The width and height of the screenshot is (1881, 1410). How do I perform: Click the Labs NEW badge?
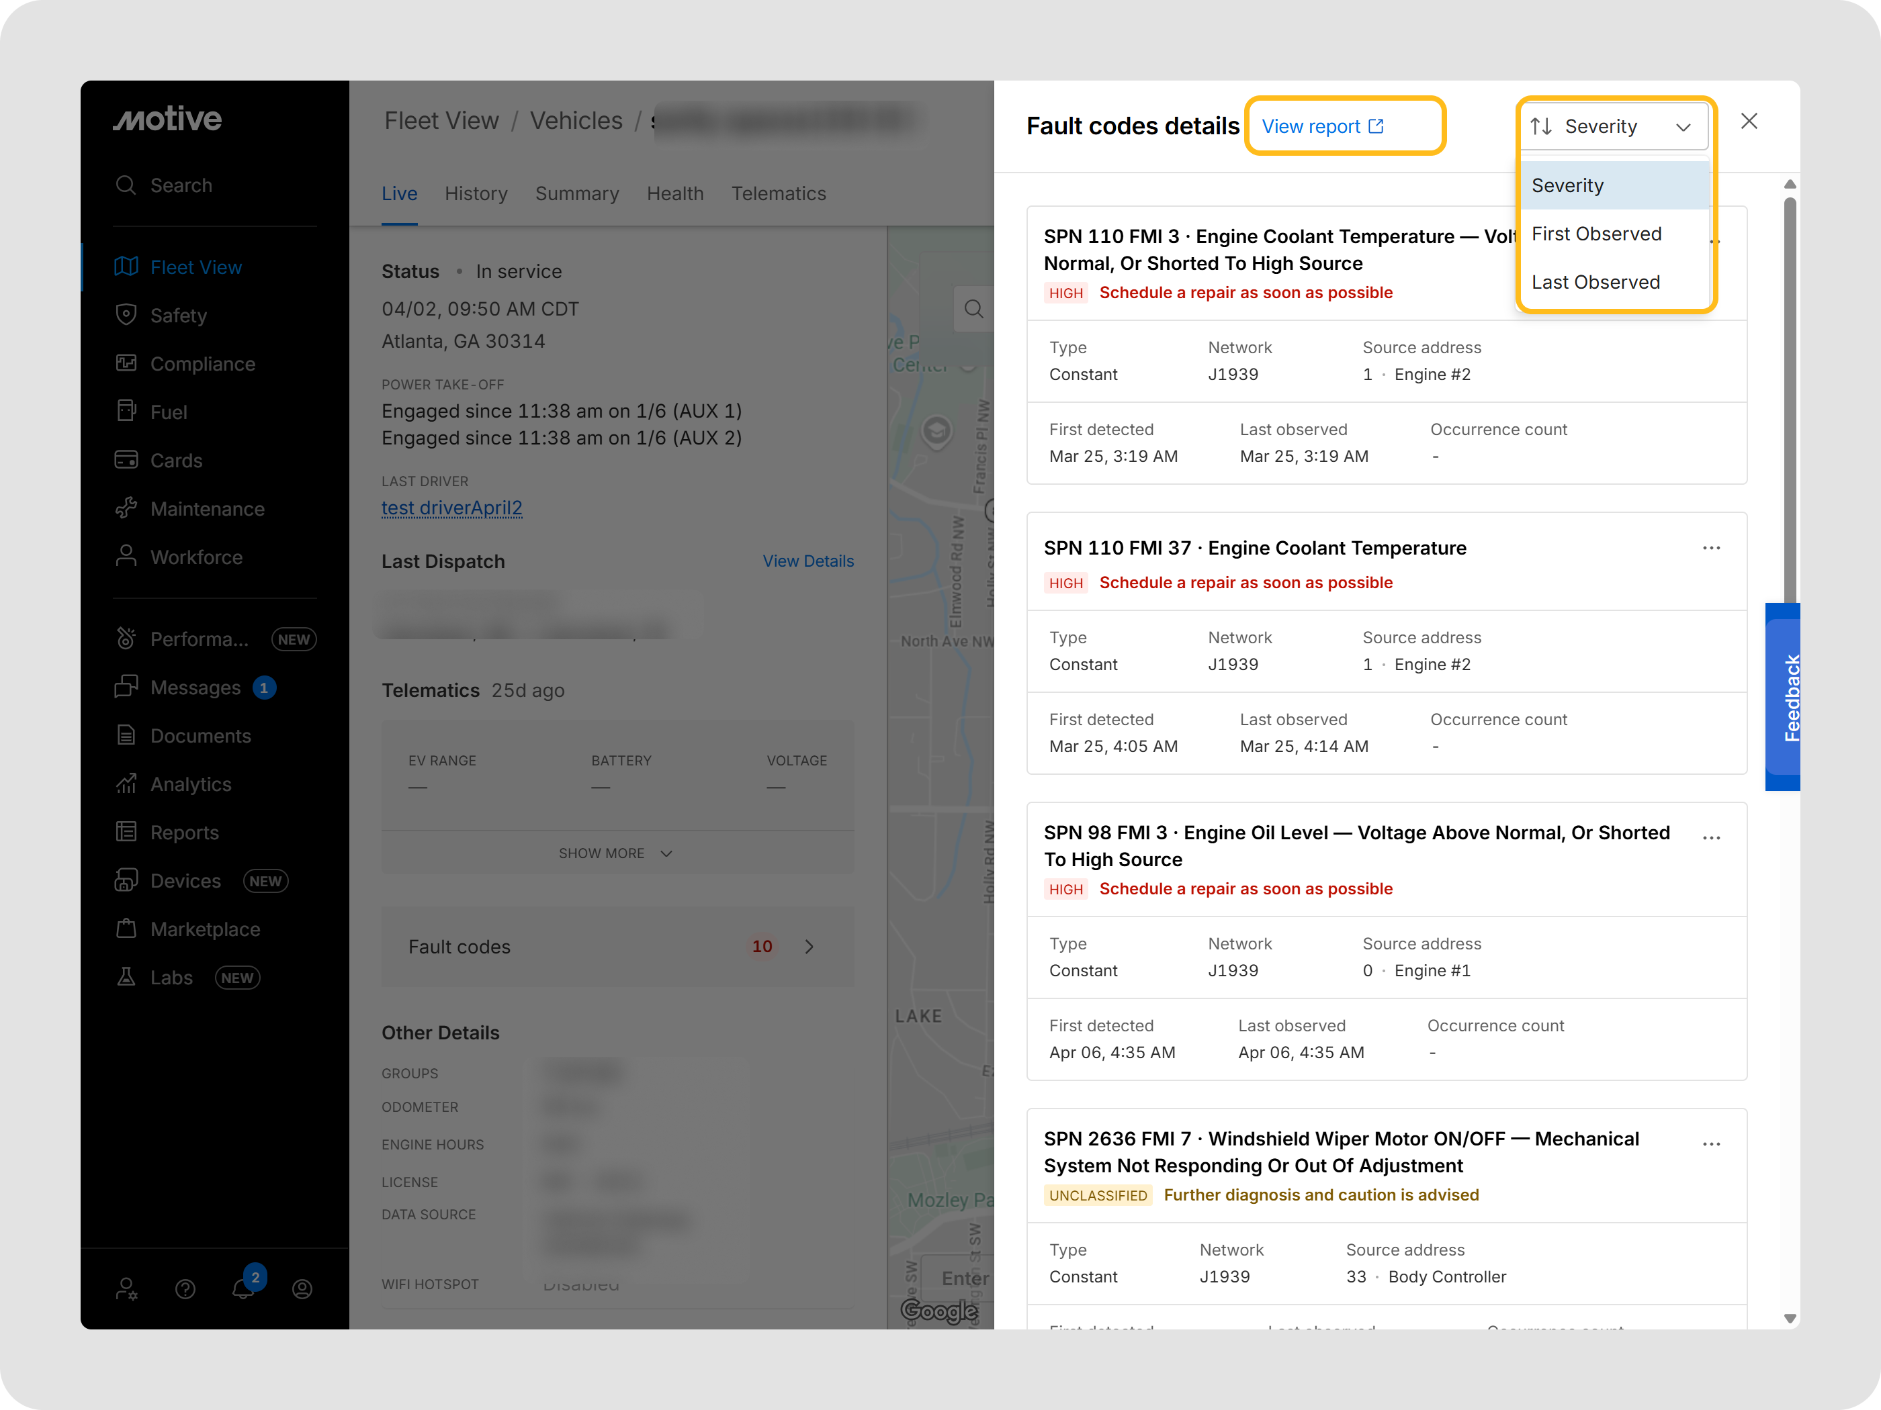point(237,978)
